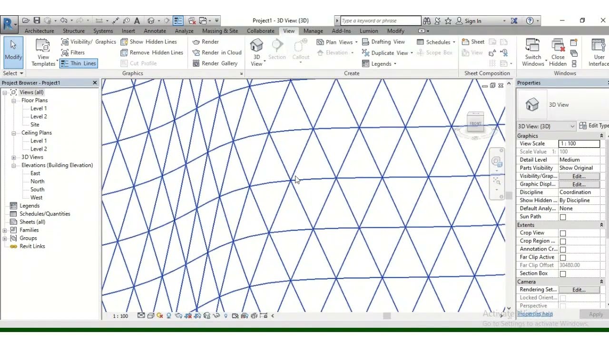
Task: Enable Section Box checkbox
Action: [563, 274]
